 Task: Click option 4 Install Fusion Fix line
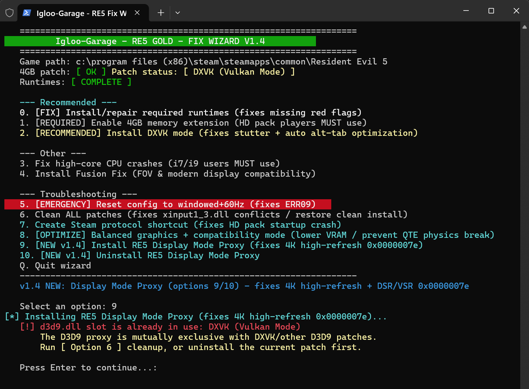click(x=167, y=174)
